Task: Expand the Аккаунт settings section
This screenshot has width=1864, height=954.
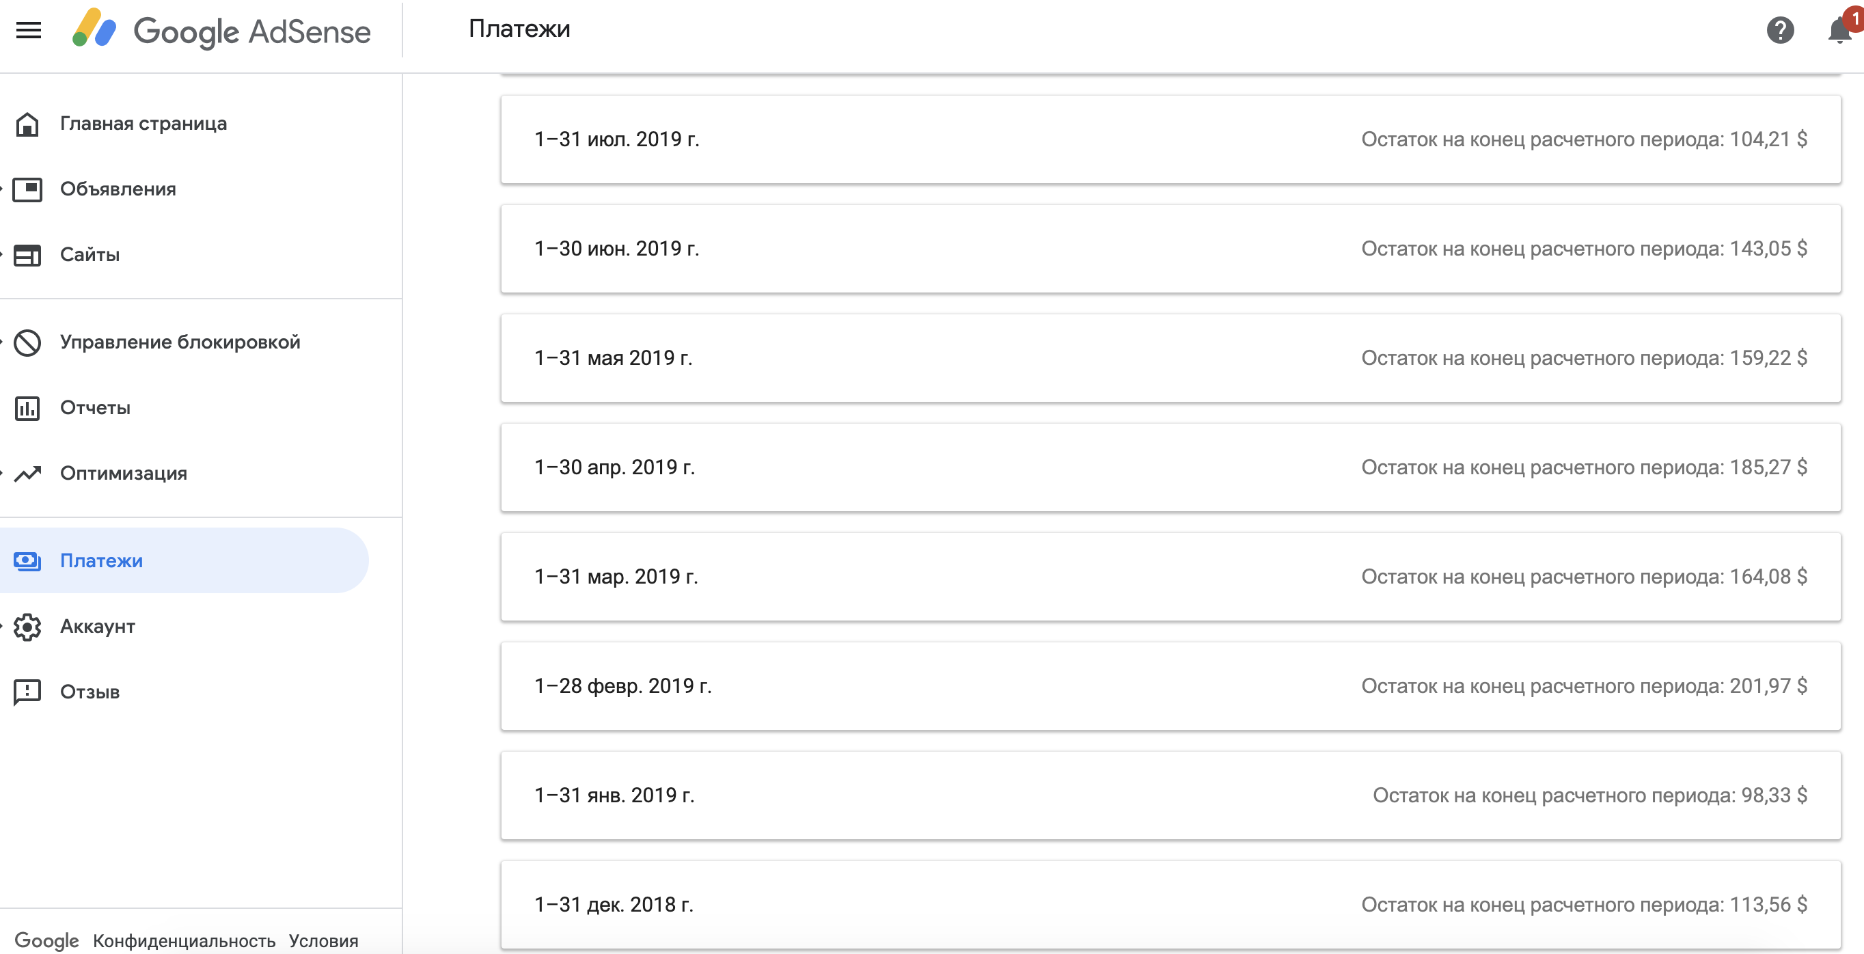Action: (x=97, y=627)
